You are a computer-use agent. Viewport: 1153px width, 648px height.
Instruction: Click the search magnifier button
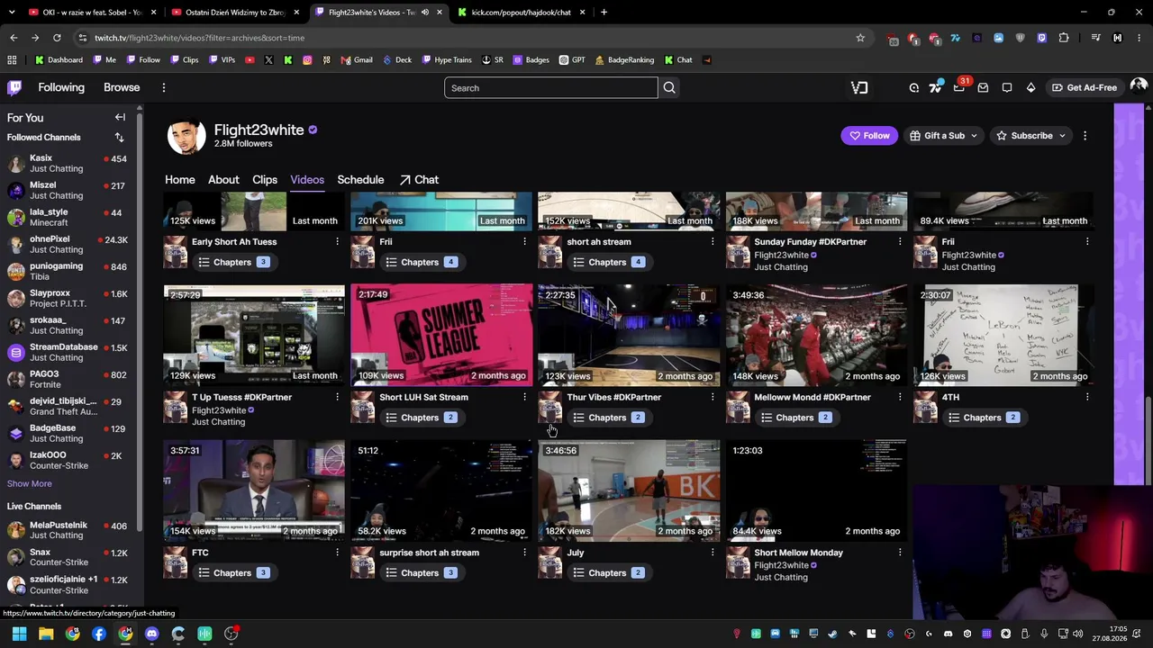[x=669, y=88]
